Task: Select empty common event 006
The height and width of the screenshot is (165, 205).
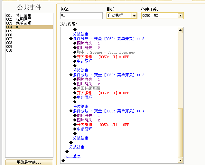Action: (29, 35)
